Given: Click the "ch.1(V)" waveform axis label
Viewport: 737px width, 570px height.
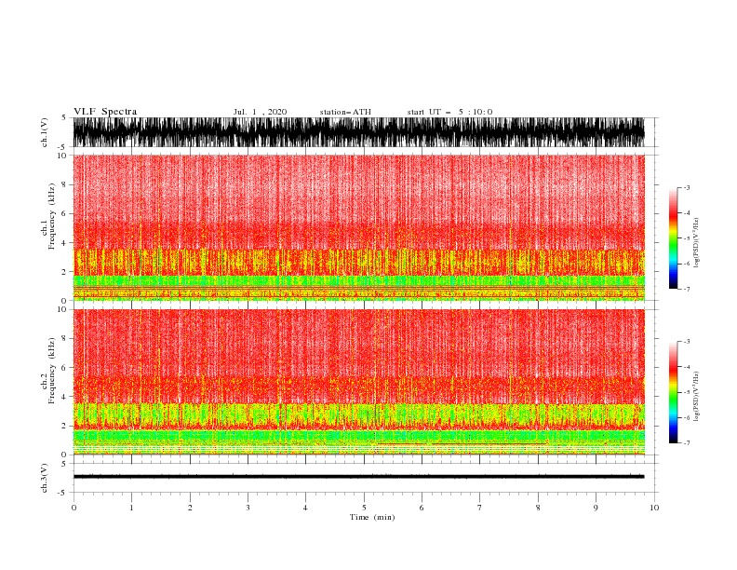Looking at the screenshot, I should click(45, 132).
